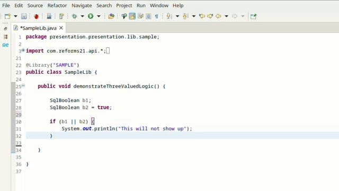Open the Search menu
This screenshot has height=191, width=339.
pos(104,5)
